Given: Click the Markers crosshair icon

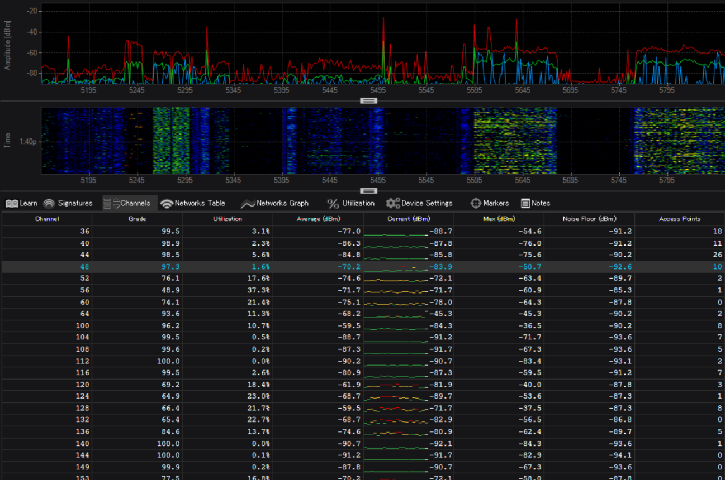Looking at the screenshot, I should pyautogui.click(x=476, y=203).
